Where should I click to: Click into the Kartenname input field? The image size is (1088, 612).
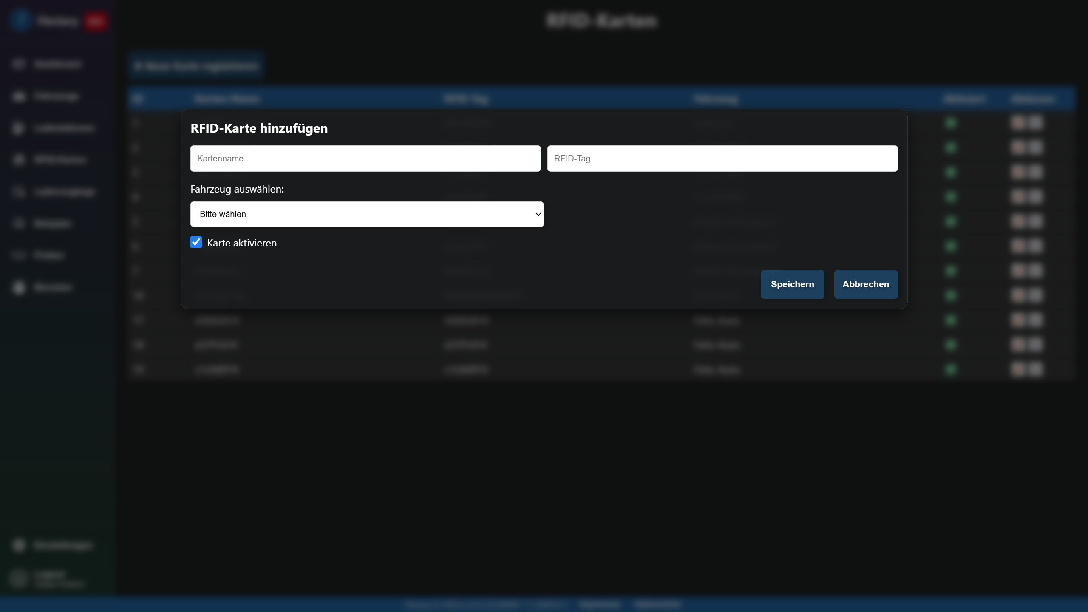(365, 158)
